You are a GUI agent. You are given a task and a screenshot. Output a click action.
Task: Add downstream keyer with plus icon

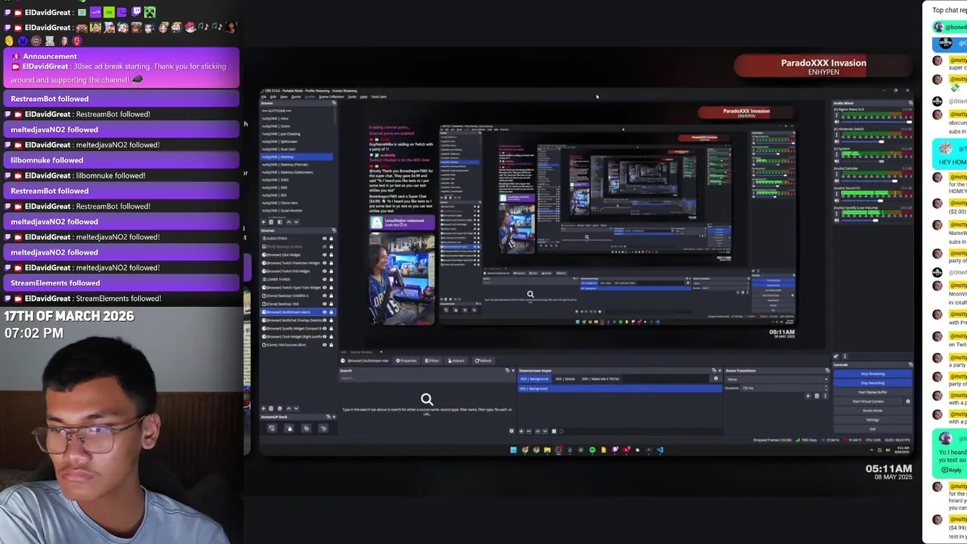[521, 431]
